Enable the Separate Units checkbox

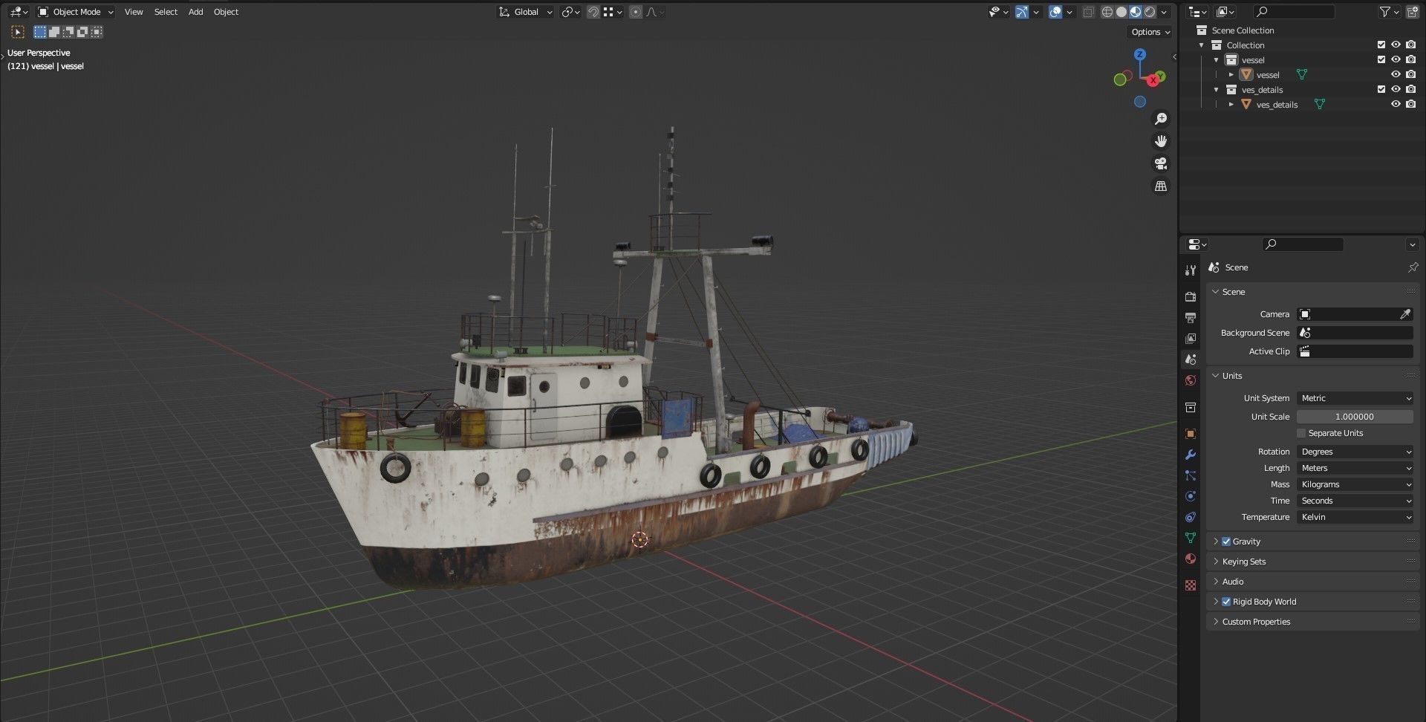tap(1301, 433)
